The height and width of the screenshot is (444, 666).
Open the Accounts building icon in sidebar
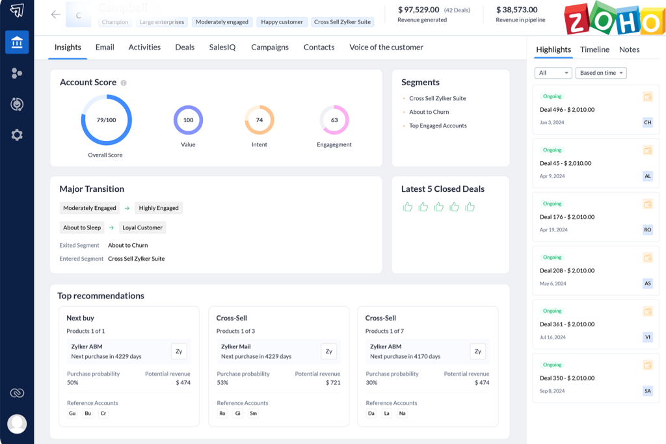coord(17,42)
